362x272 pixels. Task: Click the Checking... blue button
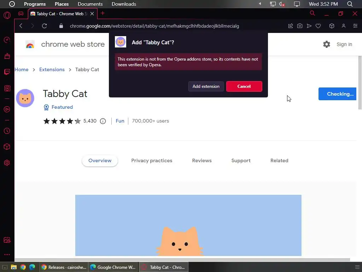coord(337,94)
